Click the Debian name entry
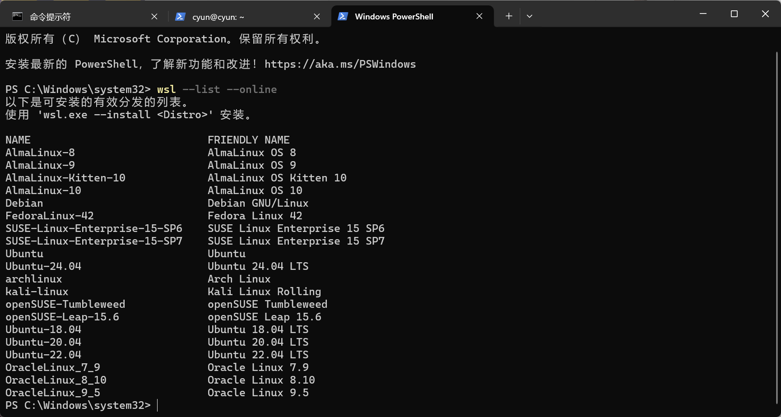The height and width of the screenshot is (417, 781). (x=24, y=203)
